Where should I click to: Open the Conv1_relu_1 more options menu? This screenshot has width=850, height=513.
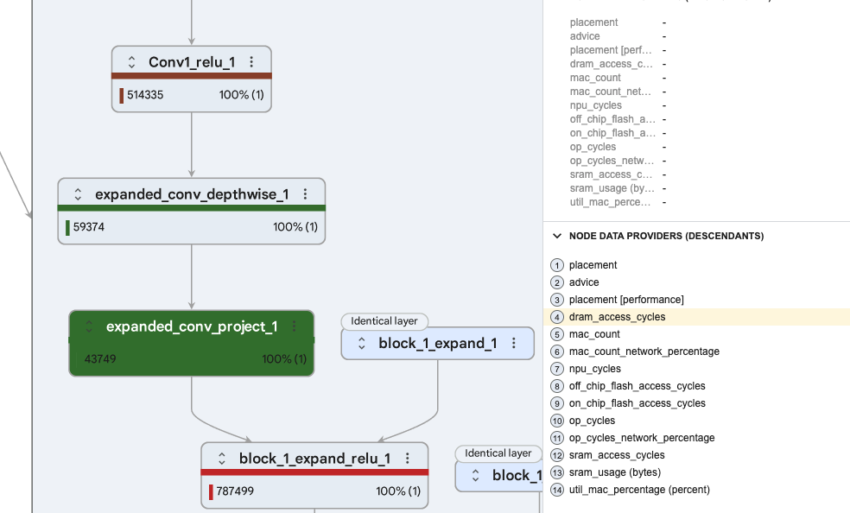[251, 62]
